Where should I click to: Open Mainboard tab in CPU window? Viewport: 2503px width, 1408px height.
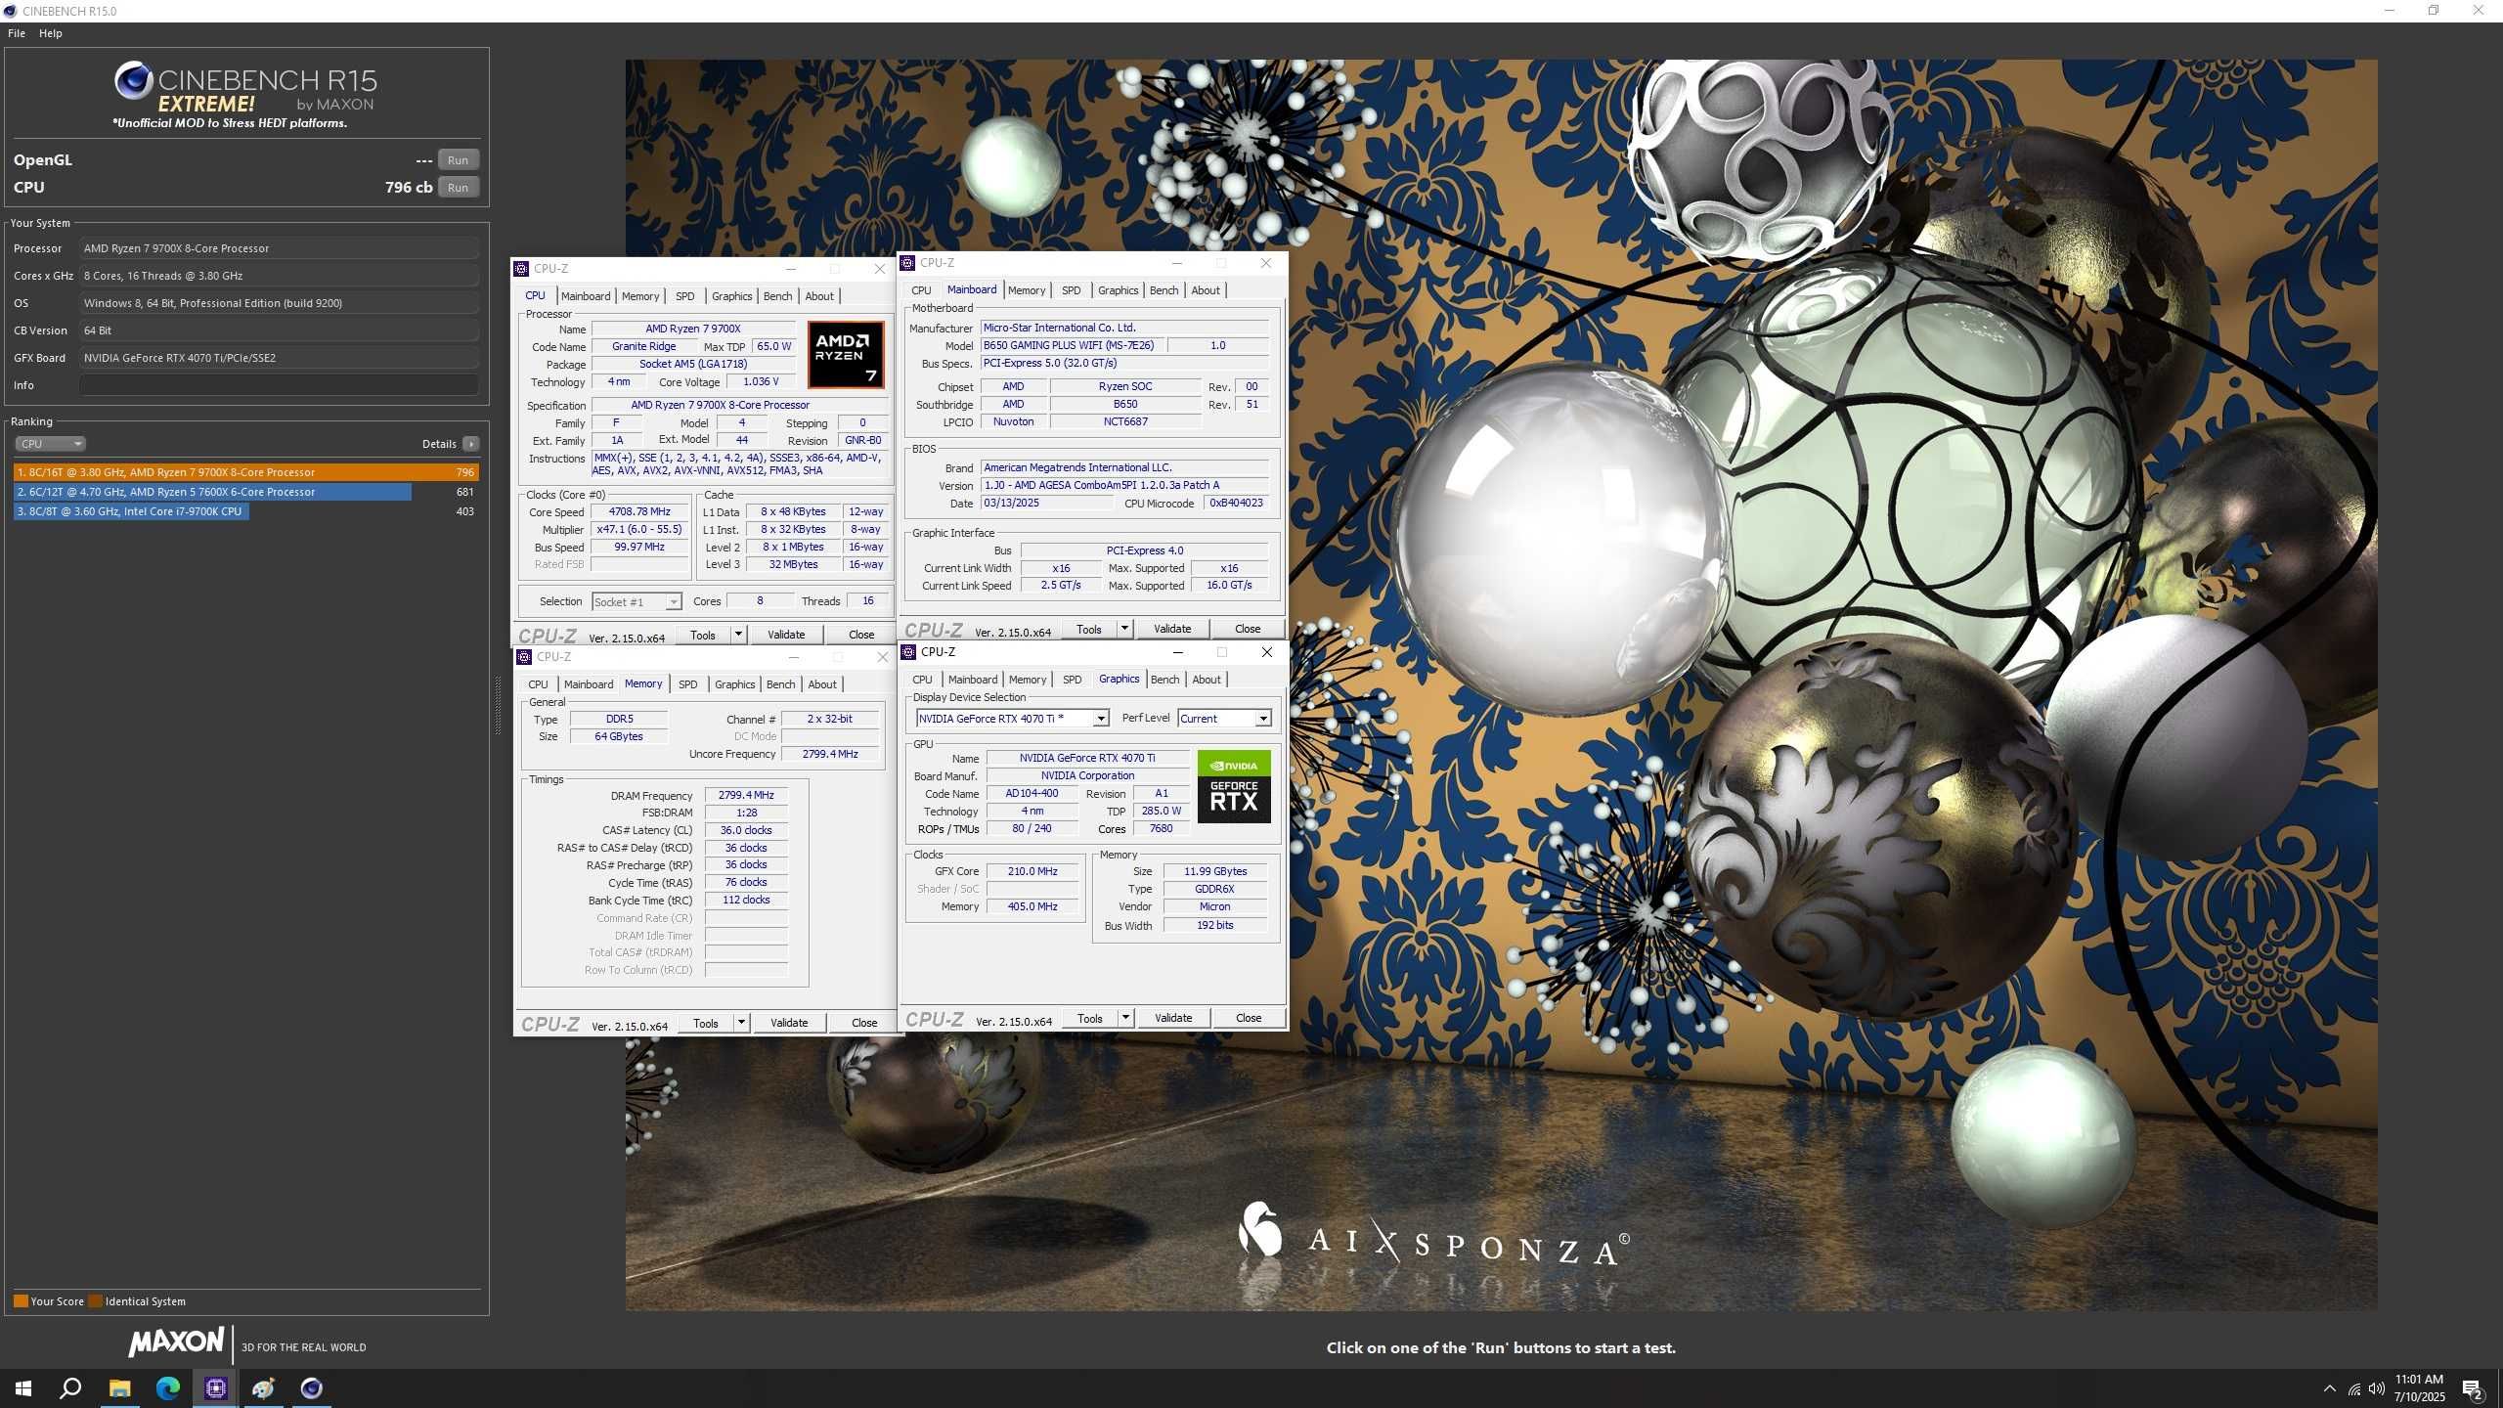pos(586,296)
